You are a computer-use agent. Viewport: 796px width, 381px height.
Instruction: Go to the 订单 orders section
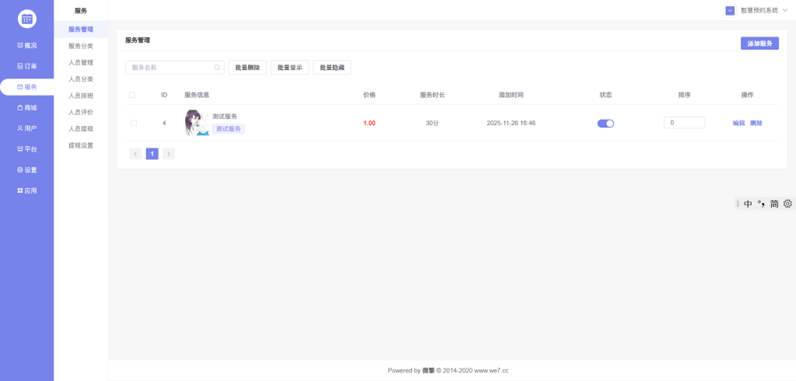pos(27,67)
